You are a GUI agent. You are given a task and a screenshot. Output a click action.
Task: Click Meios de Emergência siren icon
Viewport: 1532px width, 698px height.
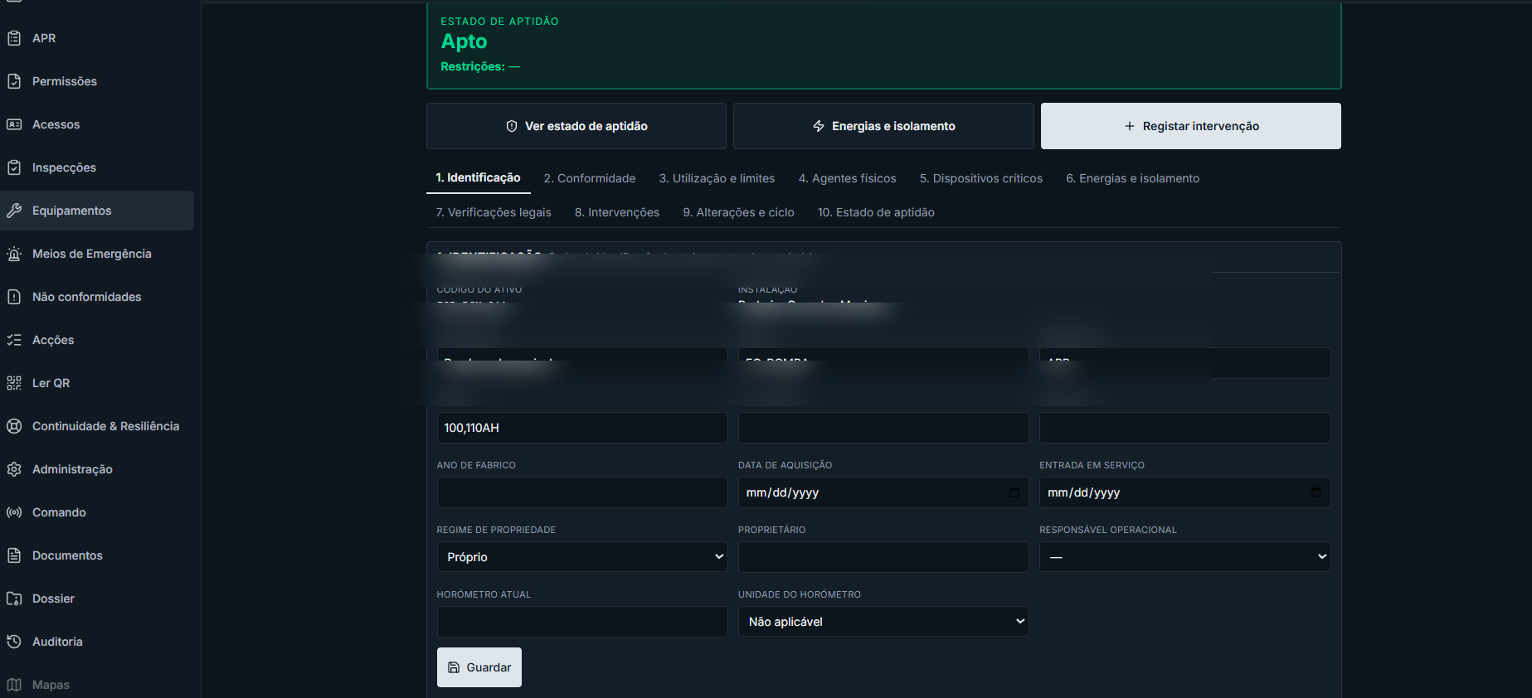pyautogui.click(x=14, y=254)
